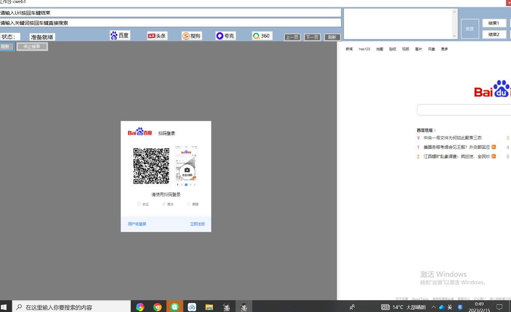Open the notification center icon
This screenshot has height=312, width=511.
499,307
